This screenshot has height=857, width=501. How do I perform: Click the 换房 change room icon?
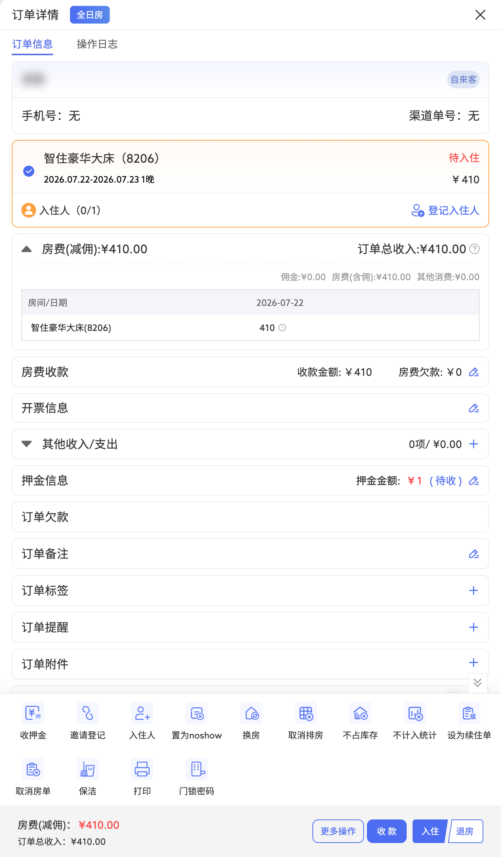(251, 713)
